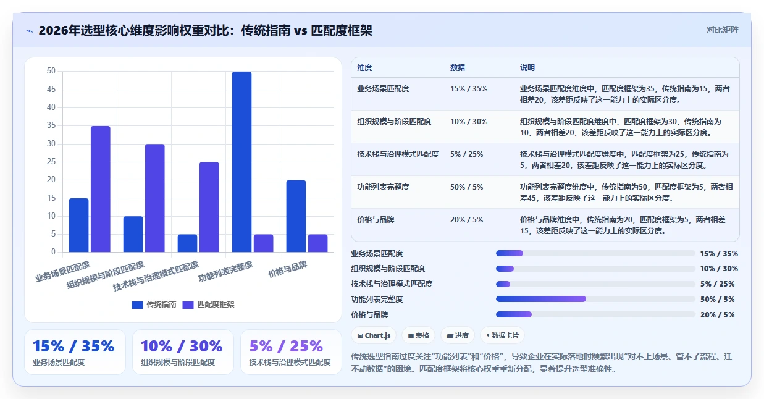Click the 技术栈与治理模式匹配度 匹配度框架 bar at 25
Screen dimensions: 764x399
click(209, 207)
